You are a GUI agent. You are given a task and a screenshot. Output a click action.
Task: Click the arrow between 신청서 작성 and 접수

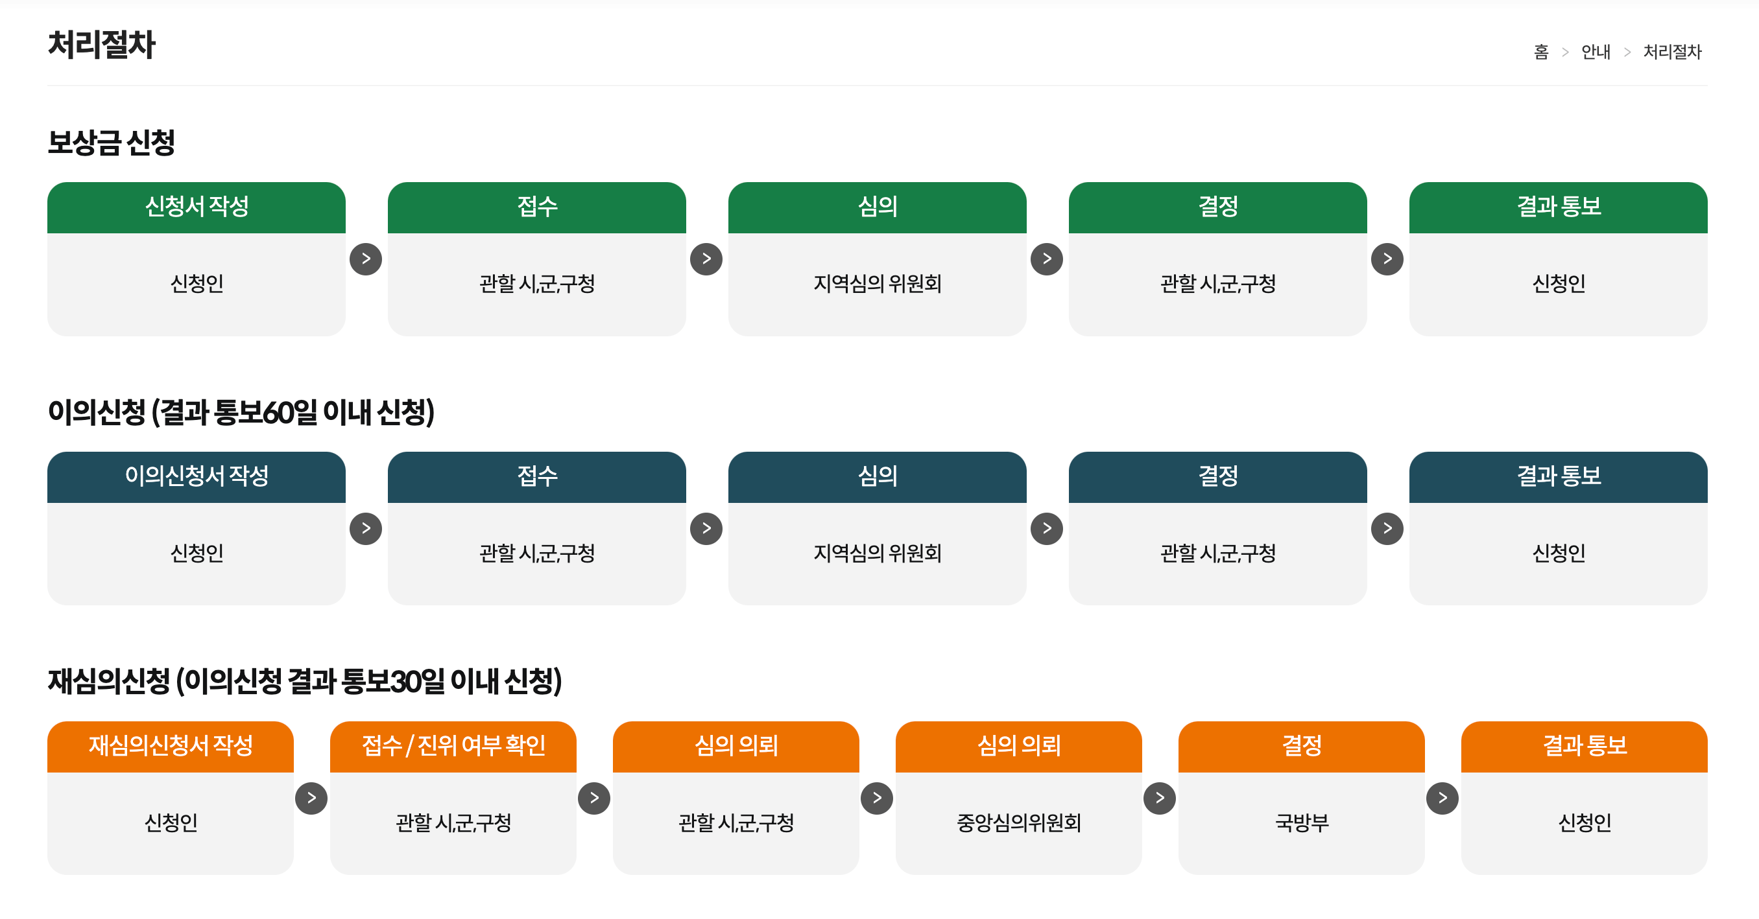point(366,259)
